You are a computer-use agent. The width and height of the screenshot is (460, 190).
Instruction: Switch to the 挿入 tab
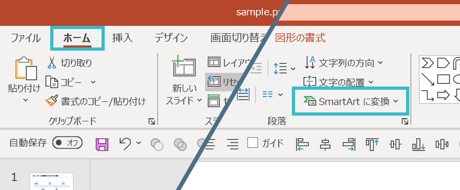[x=122, y=38]
